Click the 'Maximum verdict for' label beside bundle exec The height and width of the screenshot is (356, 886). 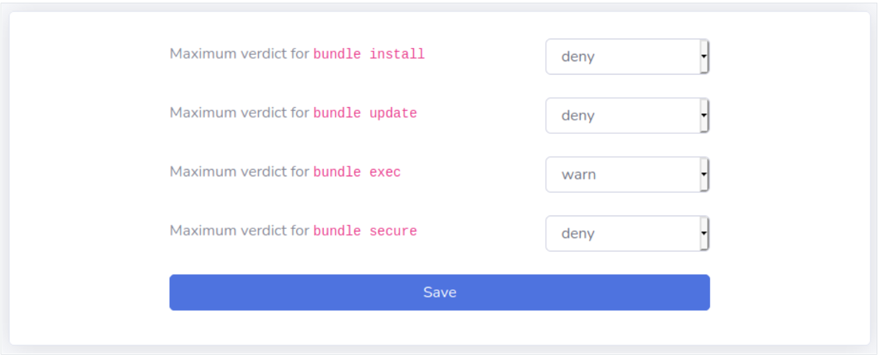239,172
